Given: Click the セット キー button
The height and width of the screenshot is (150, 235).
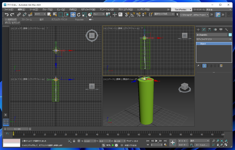Looking at the screenshot, I should point(183,145).
